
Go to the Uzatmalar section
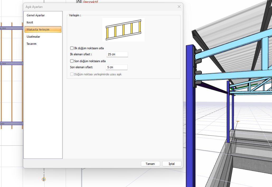pos(33,37)
